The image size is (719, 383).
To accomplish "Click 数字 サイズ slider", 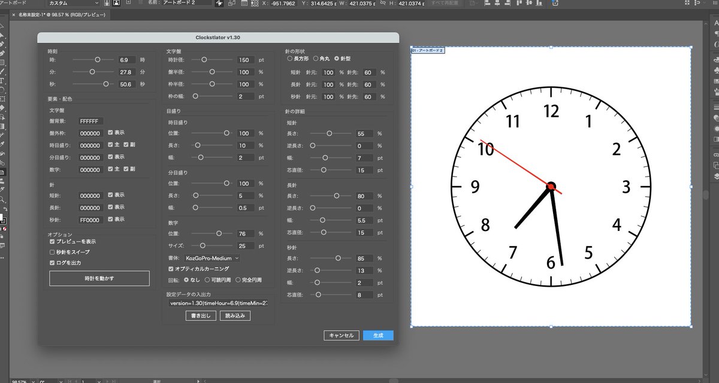I will click(x=212, y=245).
